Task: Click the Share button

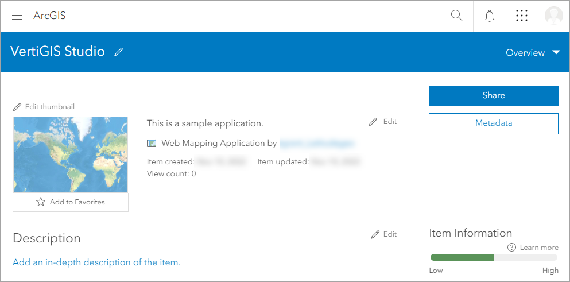Action: click(x=493, y=96)
